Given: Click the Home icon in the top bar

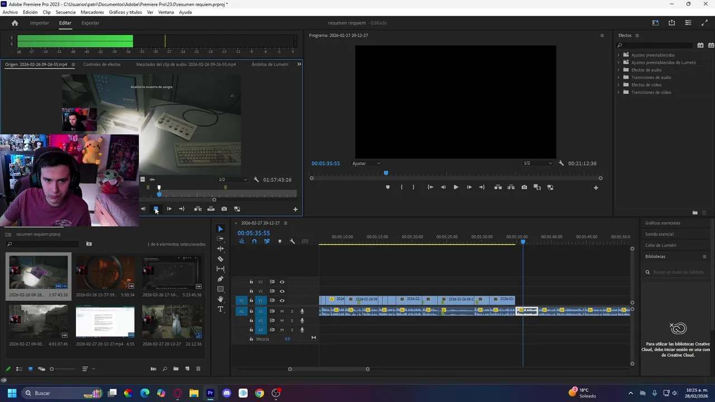Looking at the screenshot, I should pyautogui.click(x=15, y=23).
